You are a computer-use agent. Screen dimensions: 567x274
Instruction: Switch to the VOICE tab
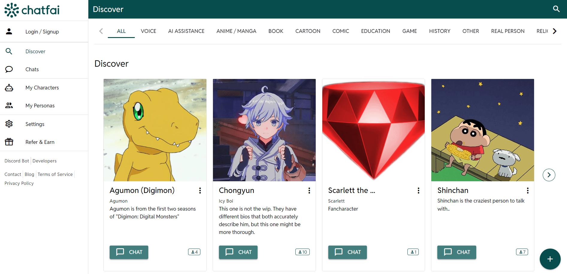click(x=148, y=31)
